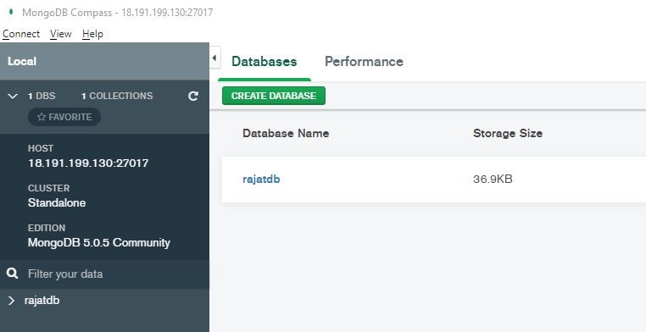Click the search magnifier icon in sidebar
The width and height of the screenshot is (646, 332).
pyautogui.click(x=13, y=274)
